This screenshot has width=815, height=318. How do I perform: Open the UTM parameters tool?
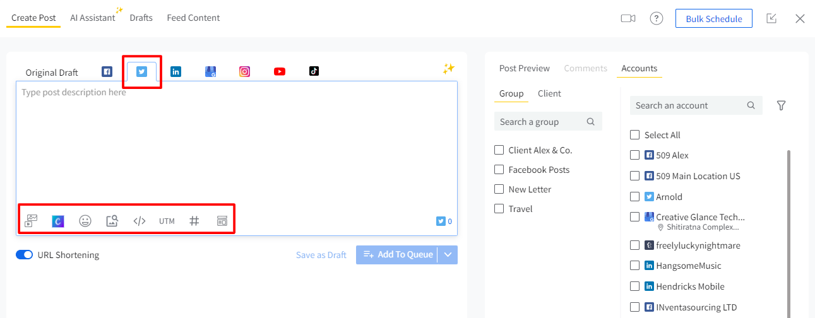(167, 221)
